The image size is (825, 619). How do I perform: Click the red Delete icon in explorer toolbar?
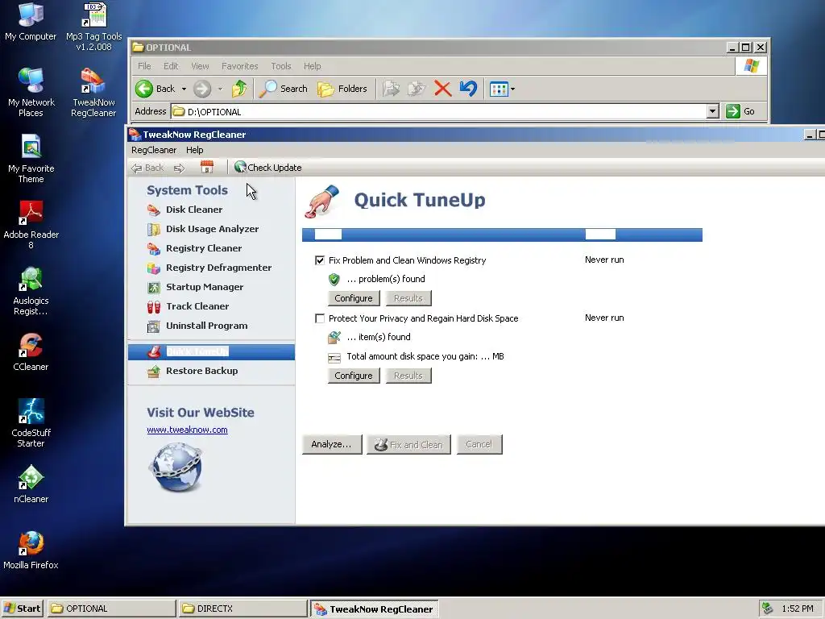coord(442,89)
